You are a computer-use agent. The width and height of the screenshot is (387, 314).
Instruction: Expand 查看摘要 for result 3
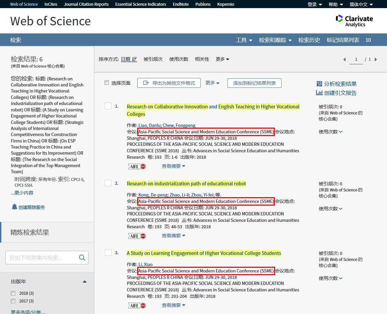(173, 305)
